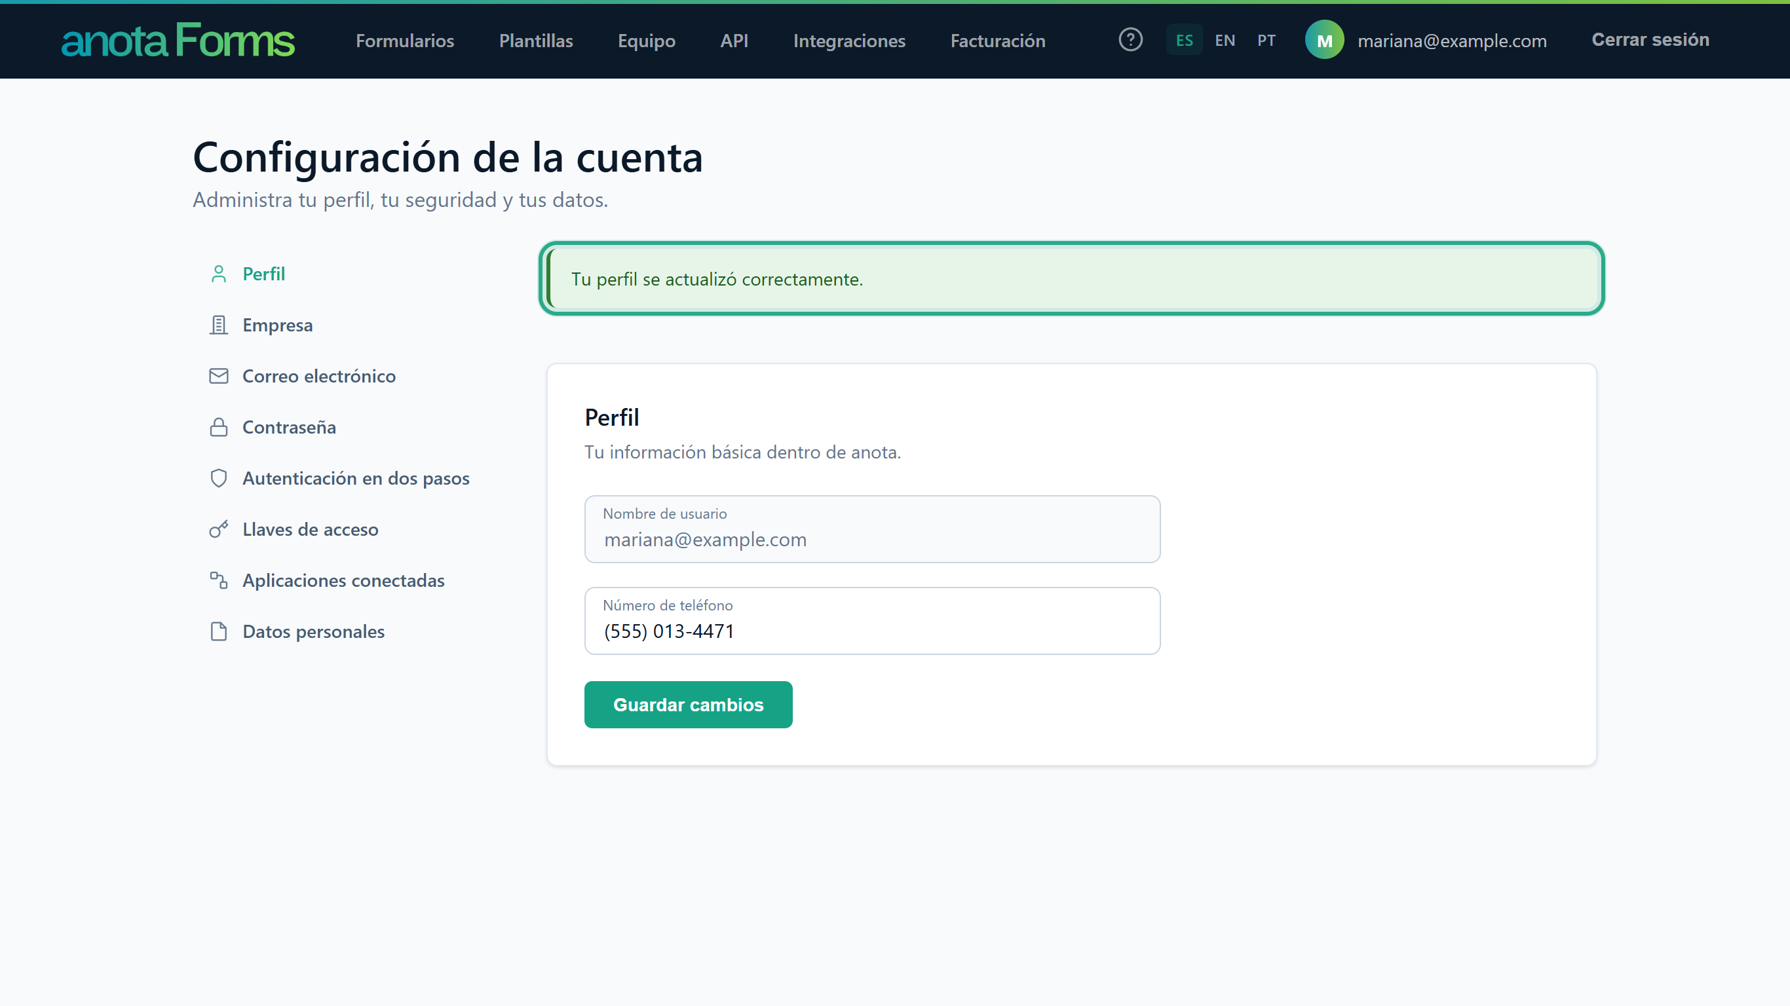Open the help question mark icon
The image size is (1790, 1006).
click(x=1131, y=41)
